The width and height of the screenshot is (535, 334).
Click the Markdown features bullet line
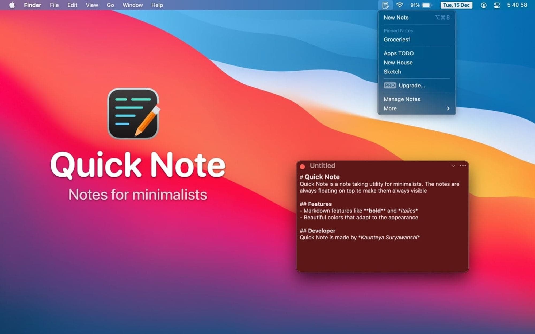359,211
